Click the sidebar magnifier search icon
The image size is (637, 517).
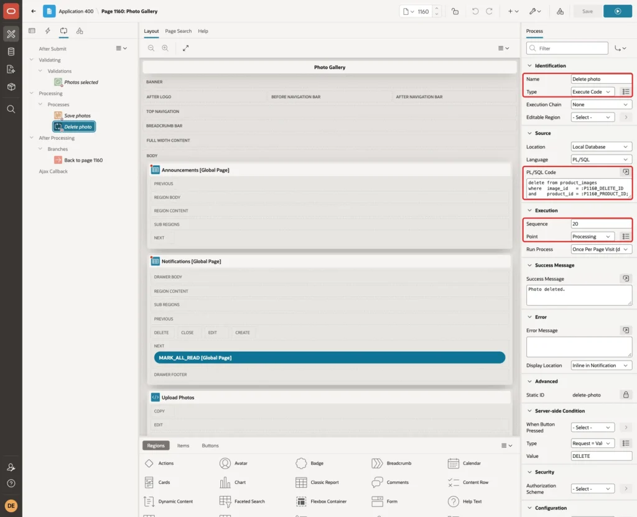11,109
